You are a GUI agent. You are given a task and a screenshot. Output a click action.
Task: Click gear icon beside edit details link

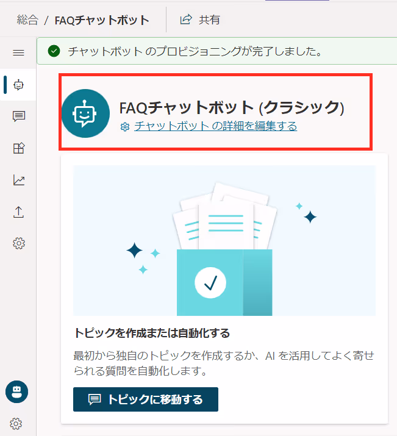tap(125, 127)
